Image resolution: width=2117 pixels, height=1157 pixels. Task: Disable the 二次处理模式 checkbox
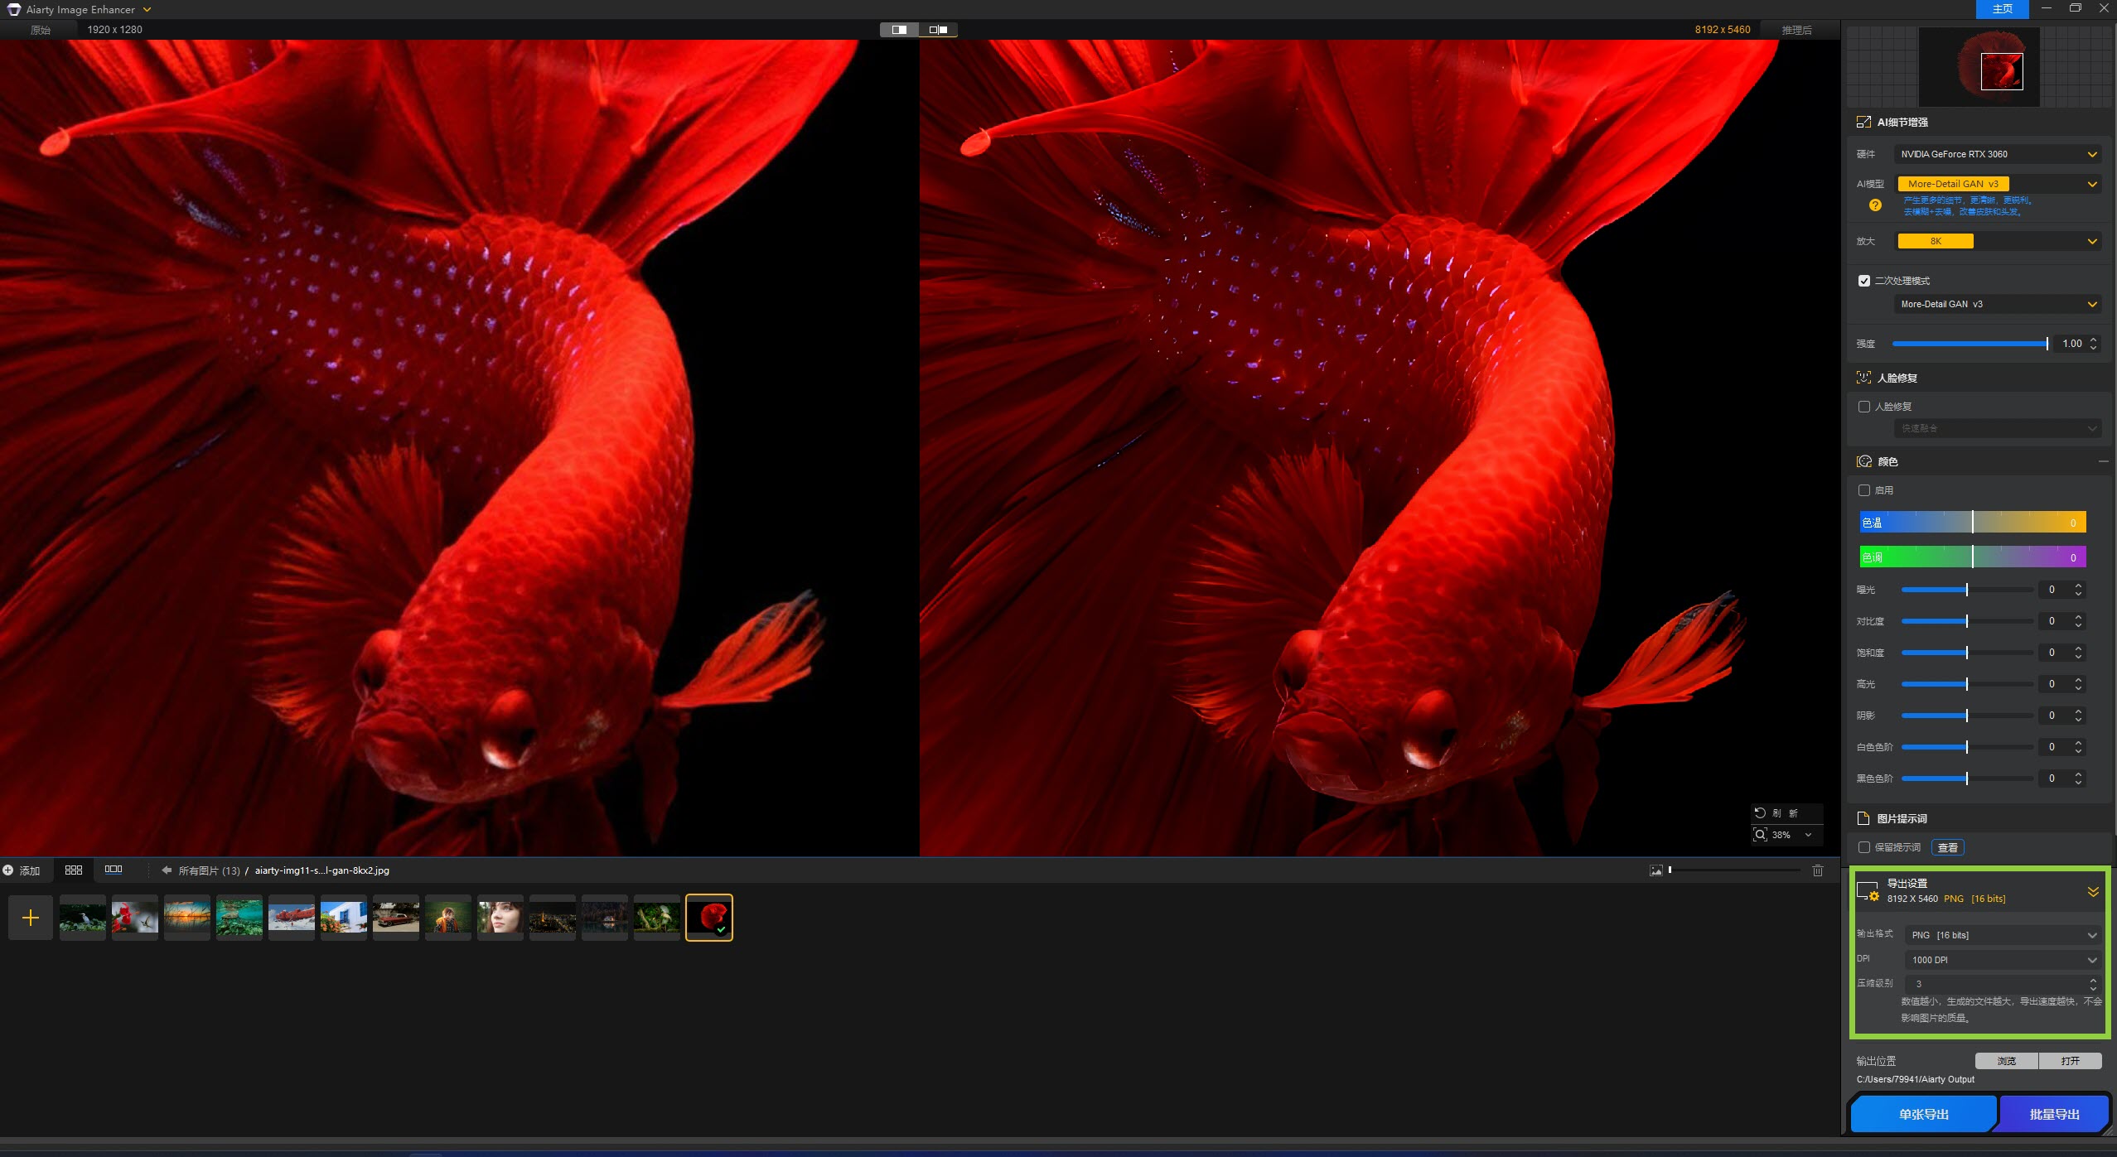(1864, 281)
